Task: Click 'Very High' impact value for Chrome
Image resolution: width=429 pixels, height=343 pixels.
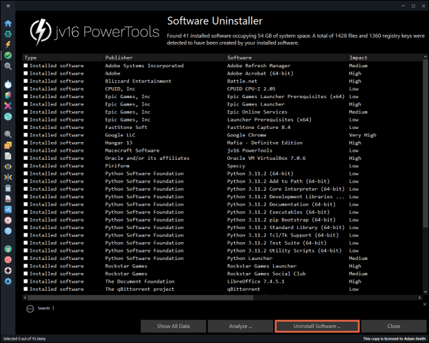Action: point(362,135)
